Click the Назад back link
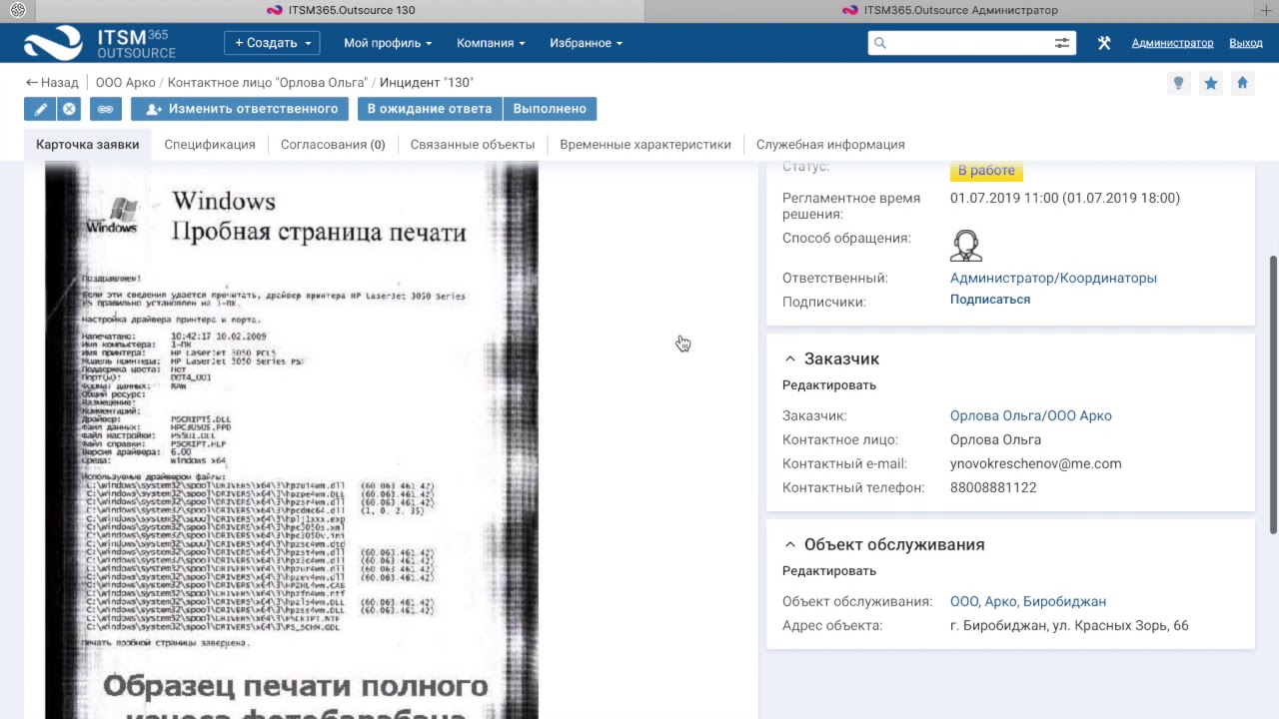The image size is (1279, 719). (52, 83)
